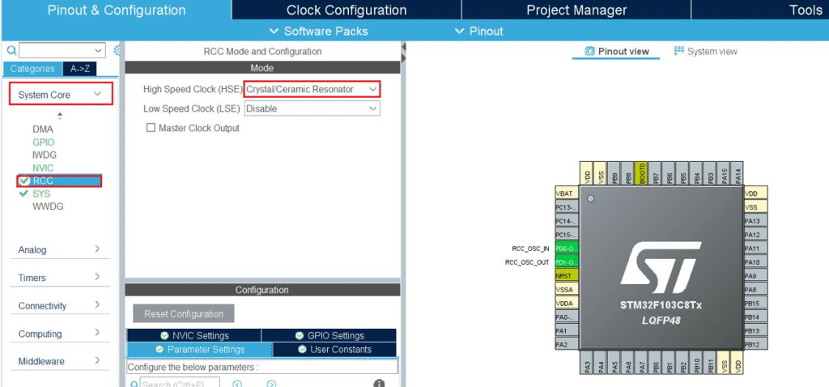This screenshot has height=387, width=829.
Task: Click the Search (Ctrl+F) parameter field
Action: (x=180, y=383)
